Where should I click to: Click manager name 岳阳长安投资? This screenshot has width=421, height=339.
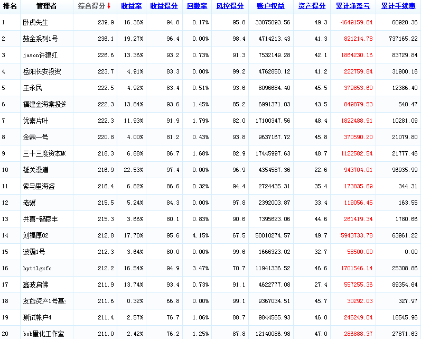pos(42,72)
